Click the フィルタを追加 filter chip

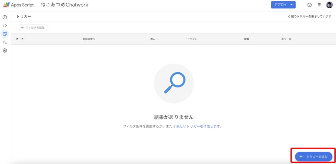(x=33, y=27)
